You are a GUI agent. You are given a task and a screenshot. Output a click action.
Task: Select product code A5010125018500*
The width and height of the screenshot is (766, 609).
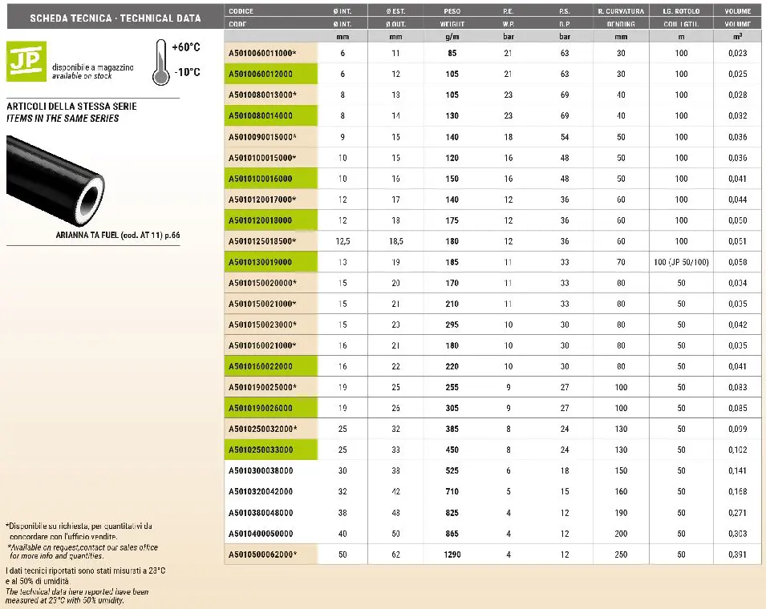[x=263, y=241]
